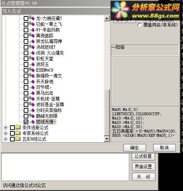Screen dimensions: 183x191
Task: Click the 公式恢复 button
Action: pos(144,157)
